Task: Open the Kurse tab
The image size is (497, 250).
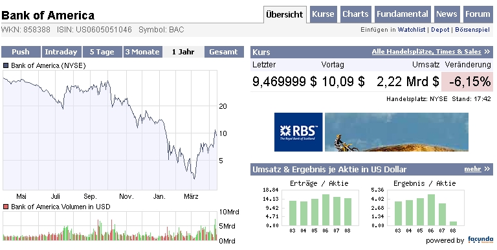Action: click(324, 14)
